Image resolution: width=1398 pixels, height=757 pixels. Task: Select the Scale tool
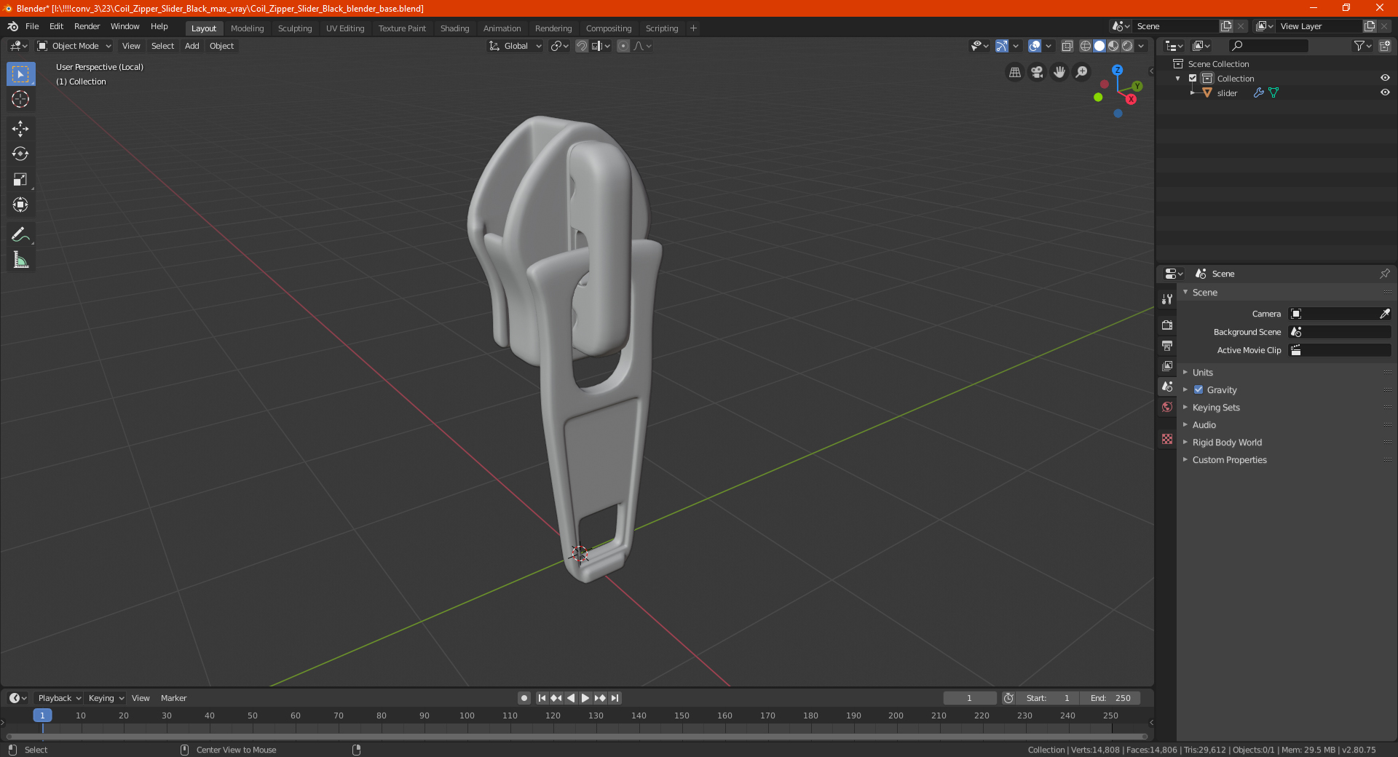coord(20,179)
